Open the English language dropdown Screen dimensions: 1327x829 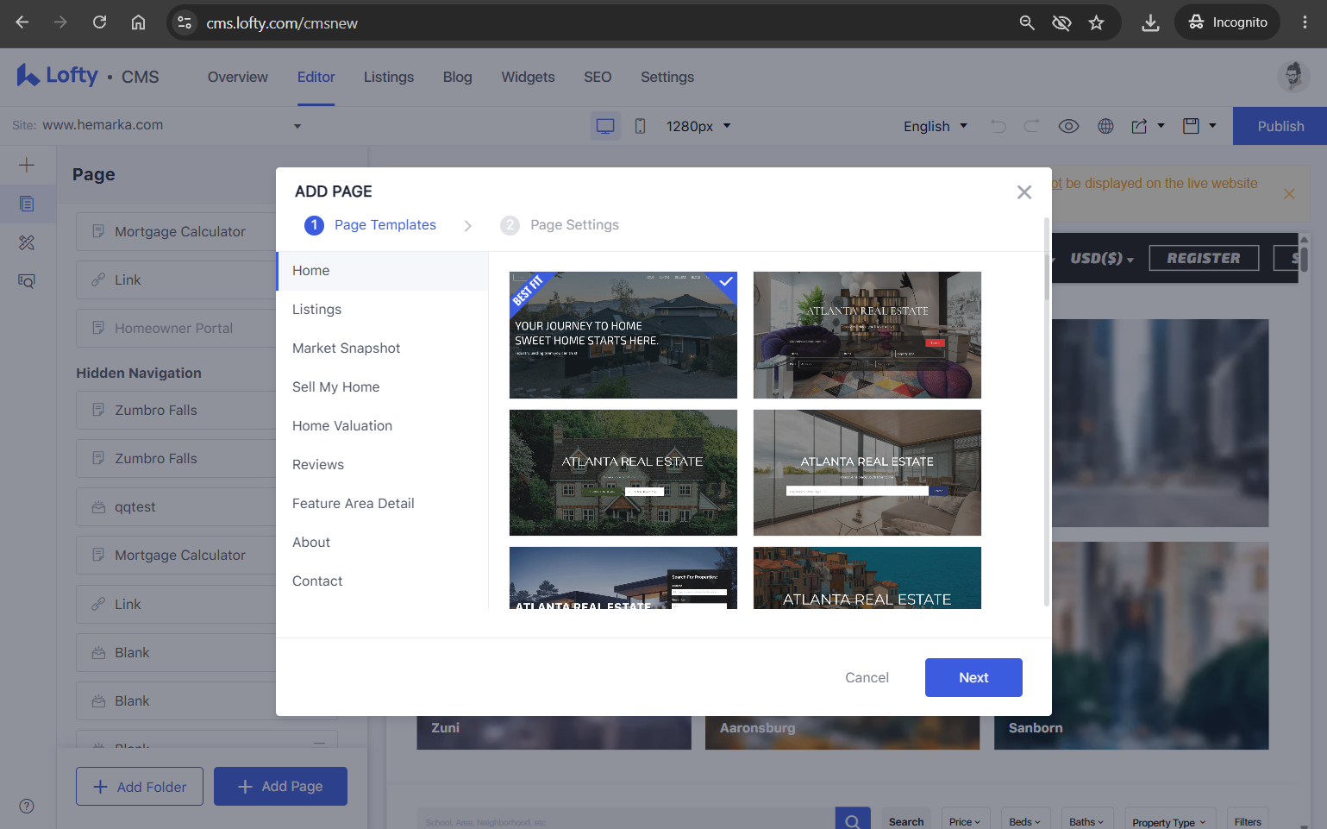pos(936,126)
